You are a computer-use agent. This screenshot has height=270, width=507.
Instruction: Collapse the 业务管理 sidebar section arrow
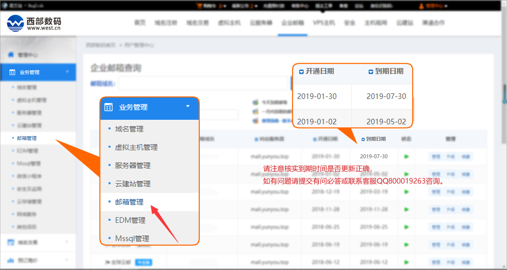pyautogui.click(x=67, y=72)
